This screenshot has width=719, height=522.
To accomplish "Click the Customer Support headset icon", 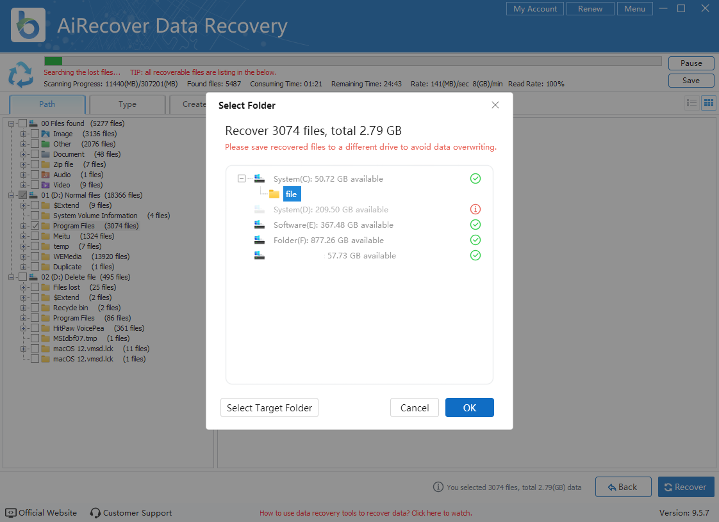I will coord(95,513).
